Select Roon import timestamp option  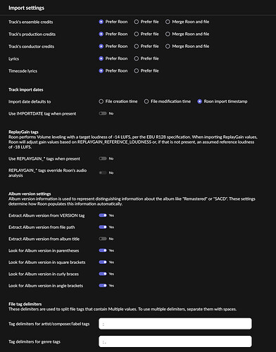[x=199, y=101]
